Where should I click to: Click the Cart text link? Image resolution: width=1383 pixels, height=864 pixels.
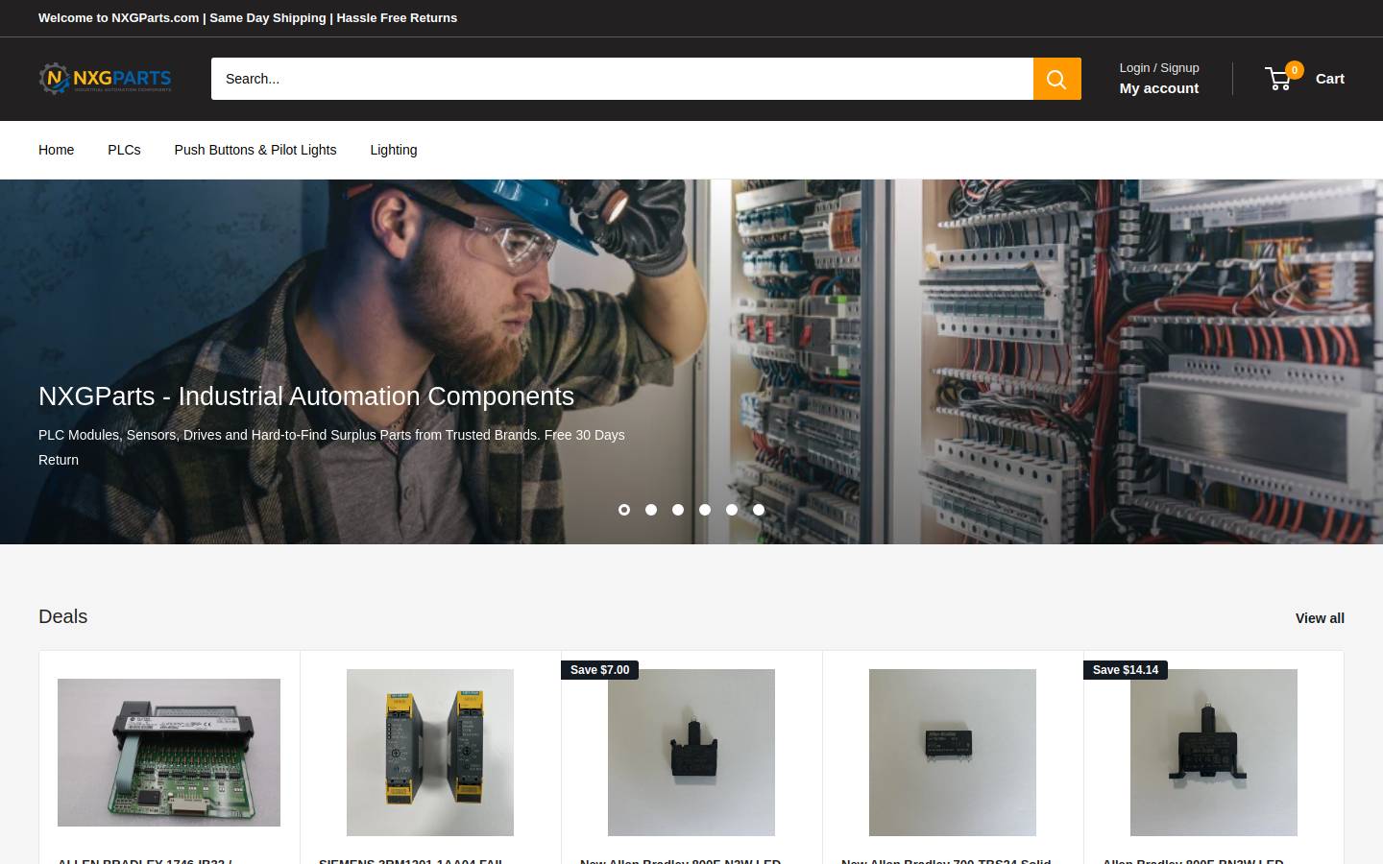(1329, 79)
